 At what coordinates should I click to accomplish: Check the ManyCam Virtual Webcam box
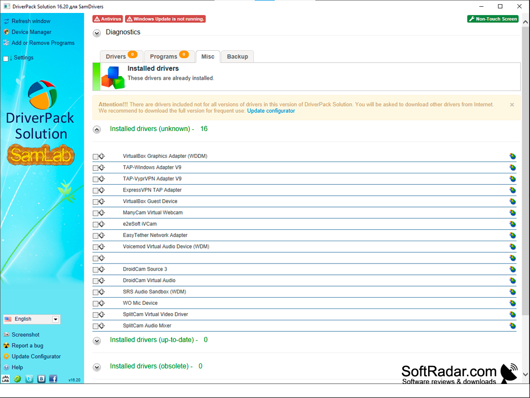tap(95, 213)
